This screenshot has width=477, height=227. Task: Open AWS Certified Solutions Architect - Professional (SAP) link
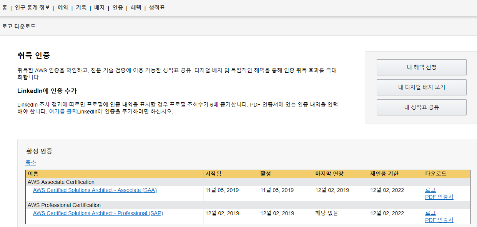pyautogui.click(x=98, y=213)
